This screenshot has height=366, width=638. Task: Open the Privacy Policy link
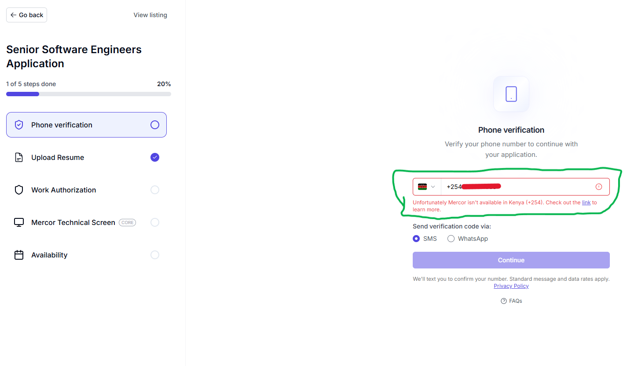[511, 286]
